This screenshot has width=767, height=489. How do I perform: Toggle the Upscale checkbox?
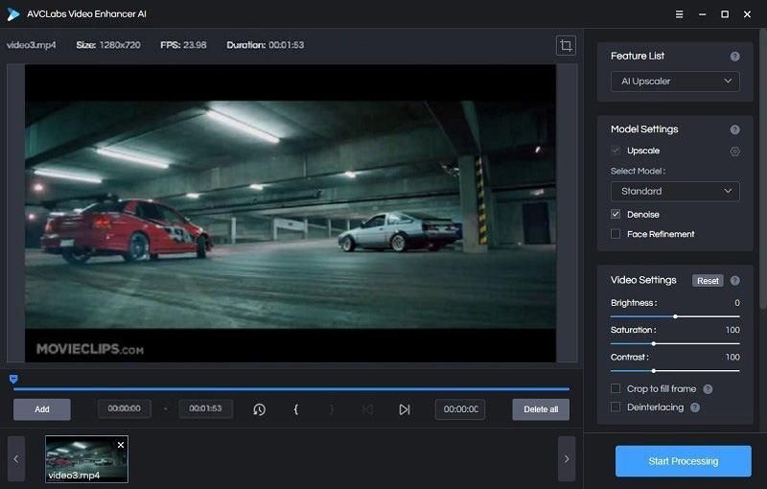tap(616, 151)
